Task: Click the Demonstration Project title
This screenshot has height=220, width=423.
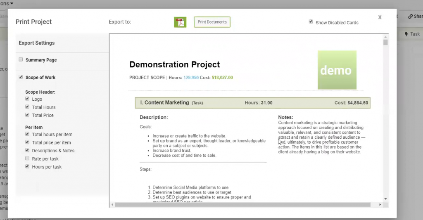Action: [x=175, y=64]
